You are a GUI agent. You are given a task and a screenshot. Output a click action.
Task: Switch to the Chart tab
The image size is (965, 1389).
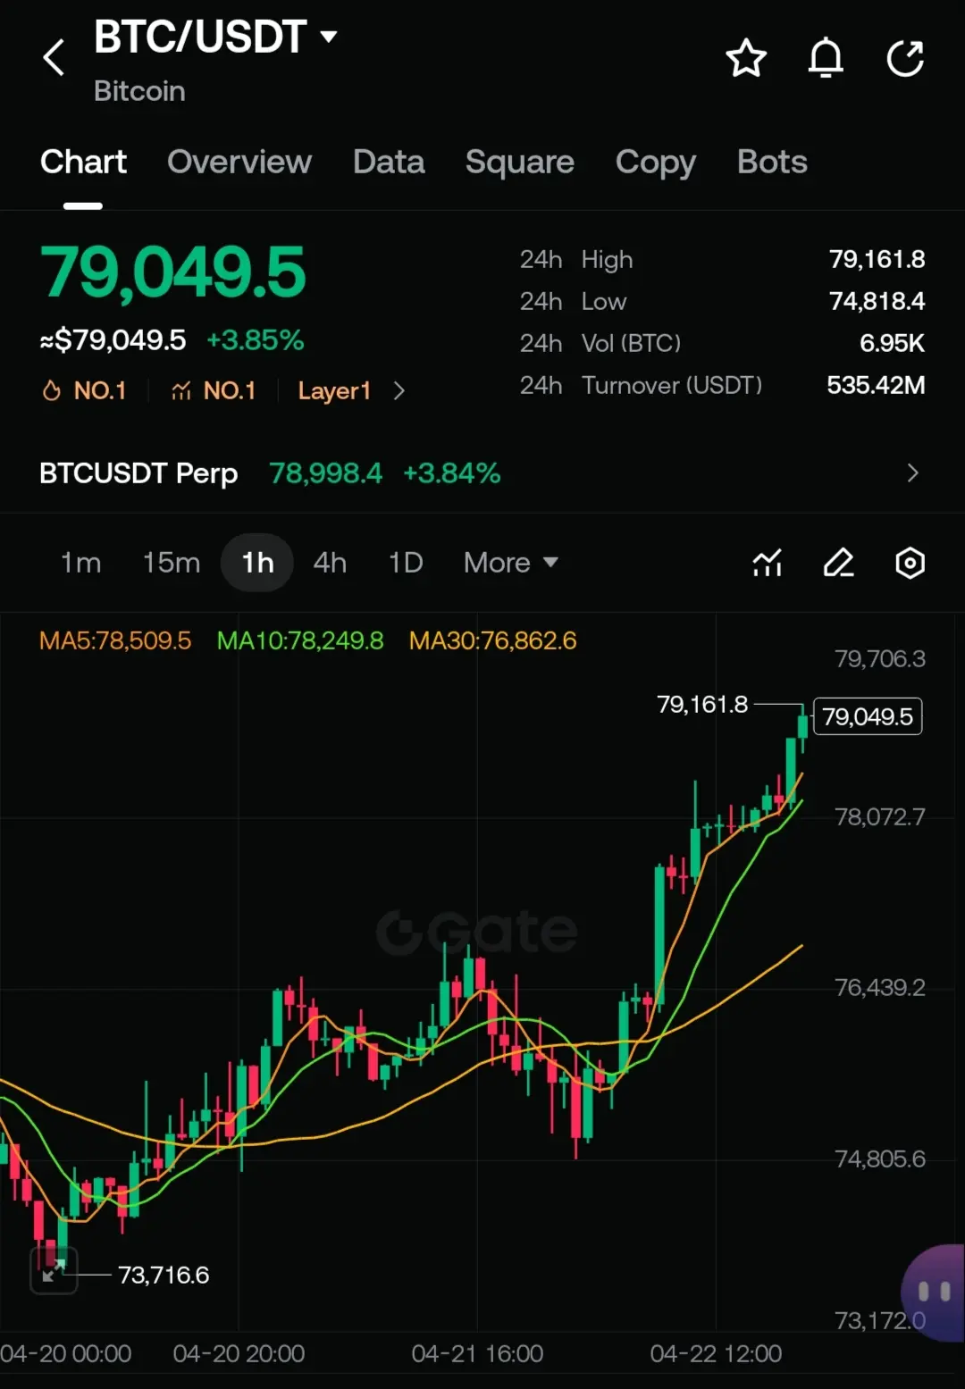tap(83, 162)
